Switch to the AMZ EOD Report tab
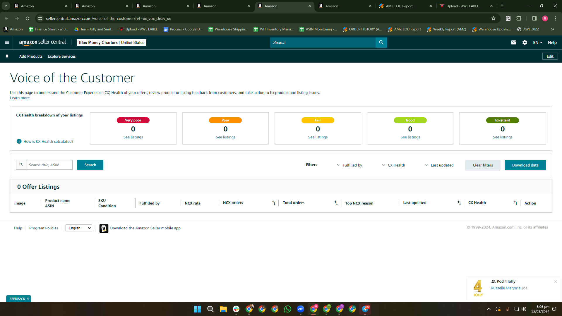This screenshot has height=316, width=562. pos(405,6)
